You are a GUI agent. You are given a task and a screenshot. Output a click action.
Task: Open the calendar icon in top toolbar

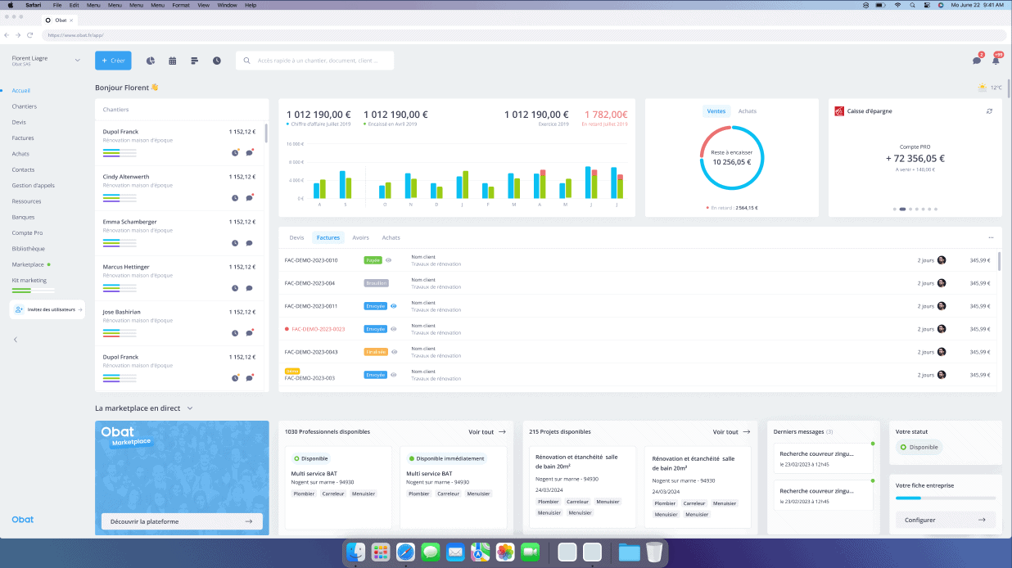tap(173, 61)
